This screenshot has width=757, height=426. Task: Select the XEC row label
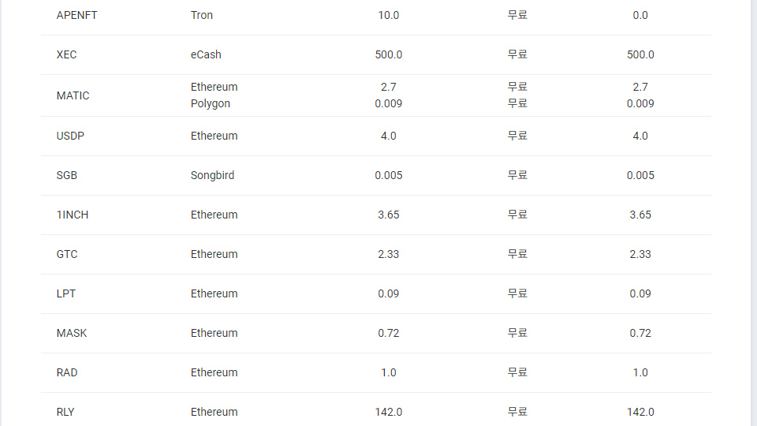coord(66,54)
